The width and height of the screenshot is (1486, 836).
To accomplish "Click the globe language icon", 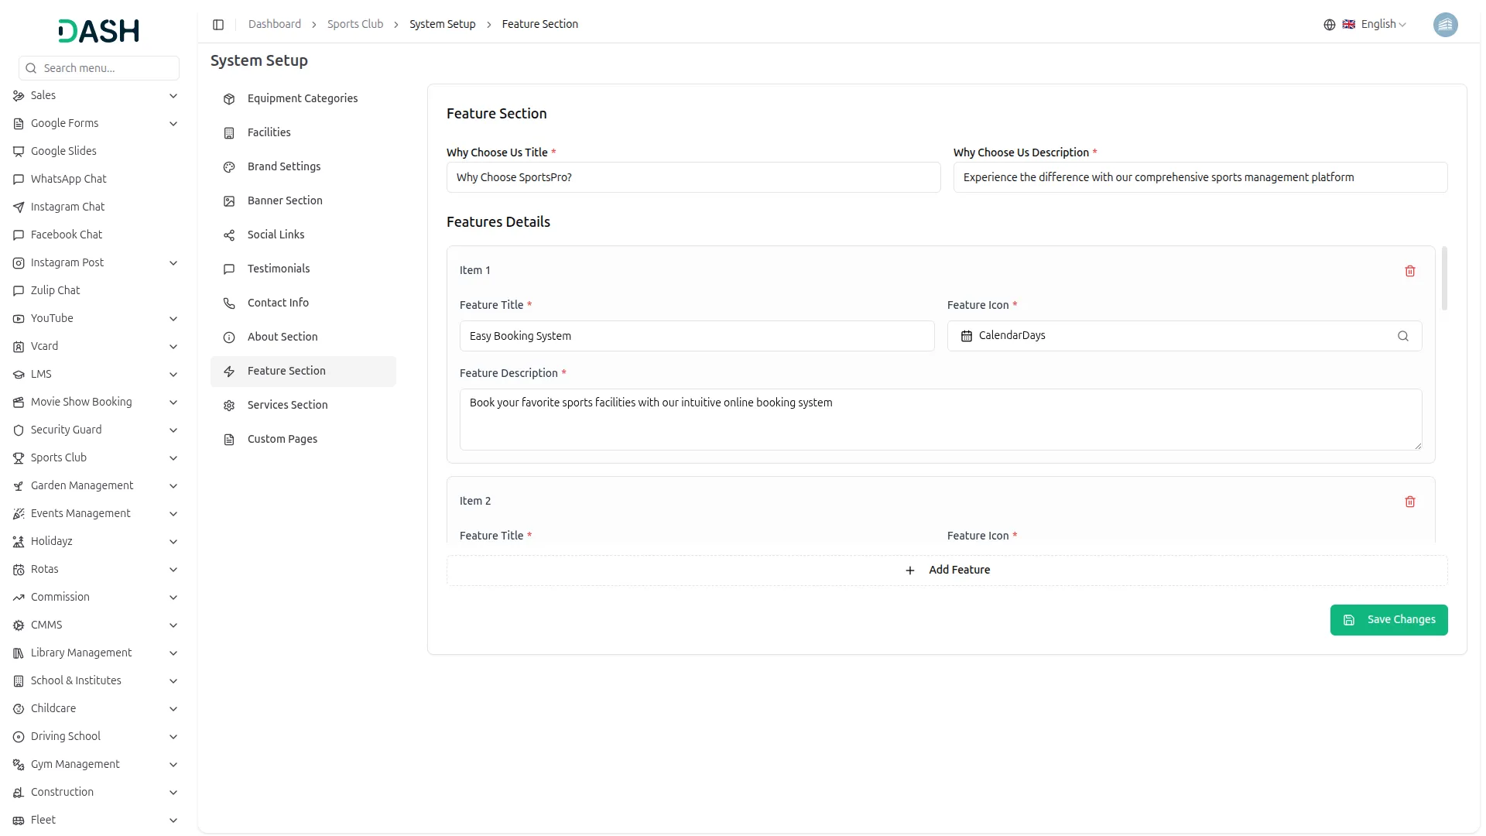I will pos(1329,25).
